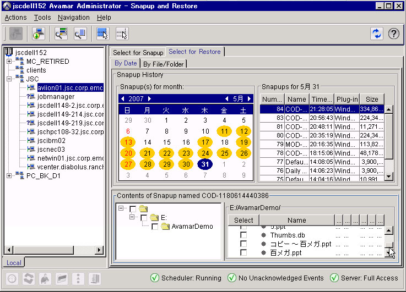Sort snapups by Num column header
Screen dimensions: 406x292
(x=272, y=99)
